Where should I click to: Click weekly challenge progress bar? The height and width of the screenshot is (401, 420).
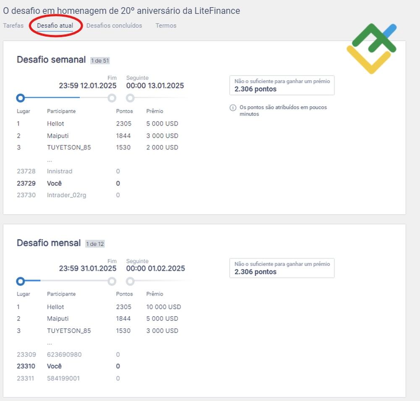(66, 98)
